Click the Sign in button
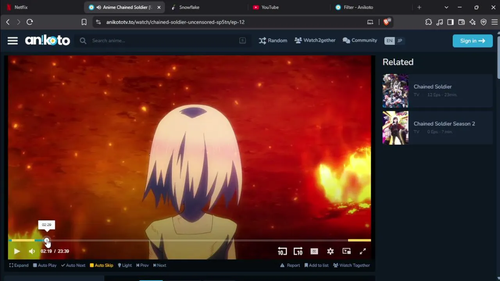Screen dimensions: 500x281 click(473, 41)
